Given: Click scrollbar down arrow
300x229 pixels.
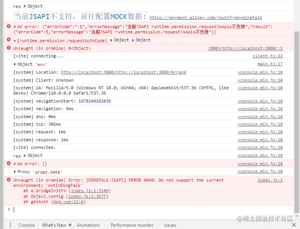Looking at the screenshot, I should pyautogui.click(x=297, y=216).
